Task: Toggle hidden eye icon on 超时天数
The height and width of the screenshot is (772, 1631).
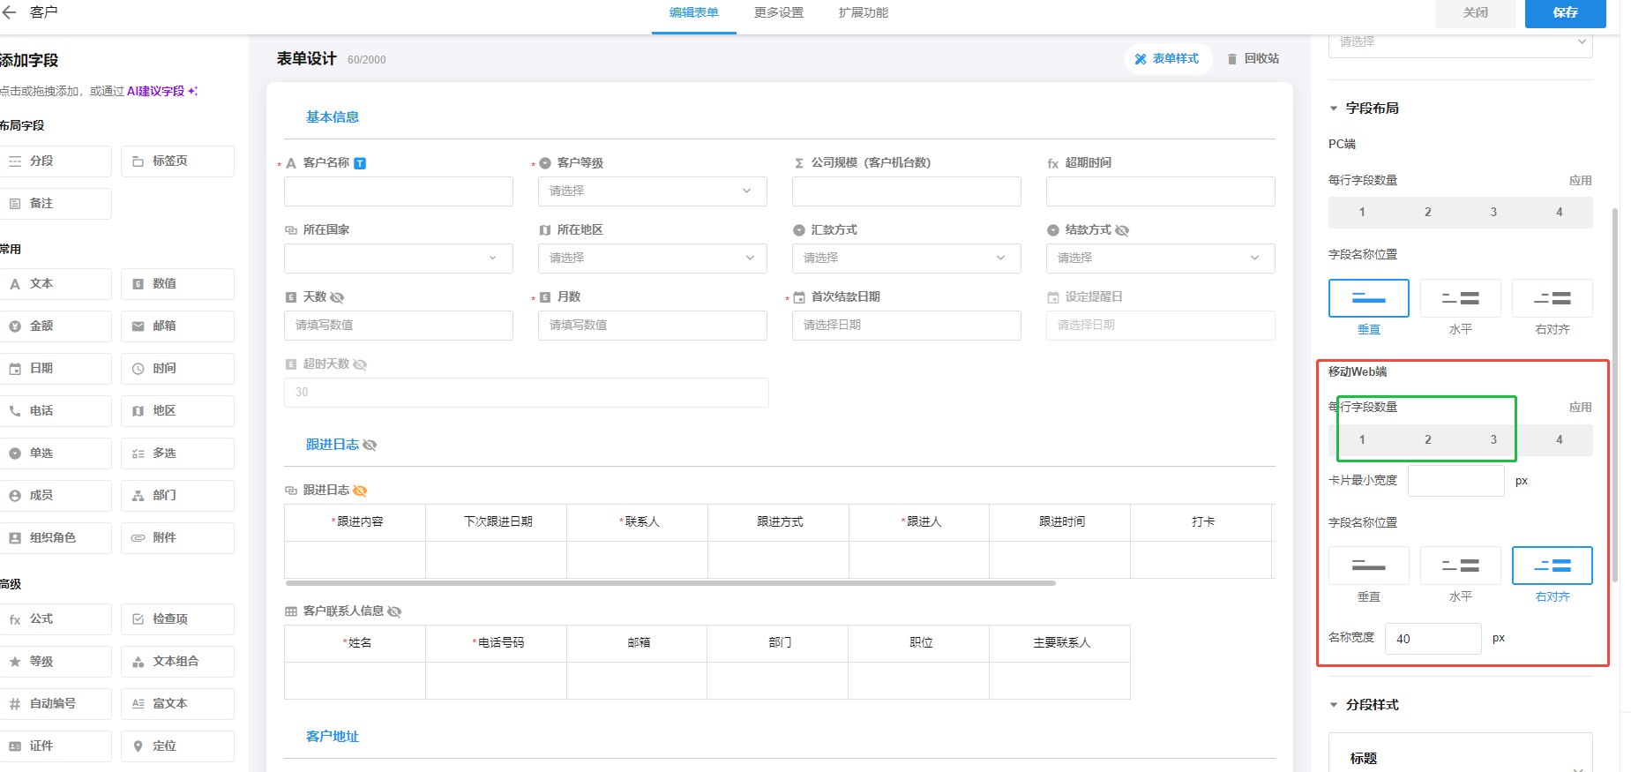Action: pyautogui.click(x=360, y=364)
